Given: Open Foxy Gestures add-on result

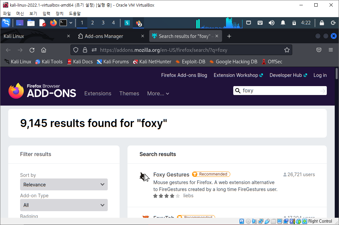Looking at the screenshot, I should click(x=171, y=175).
